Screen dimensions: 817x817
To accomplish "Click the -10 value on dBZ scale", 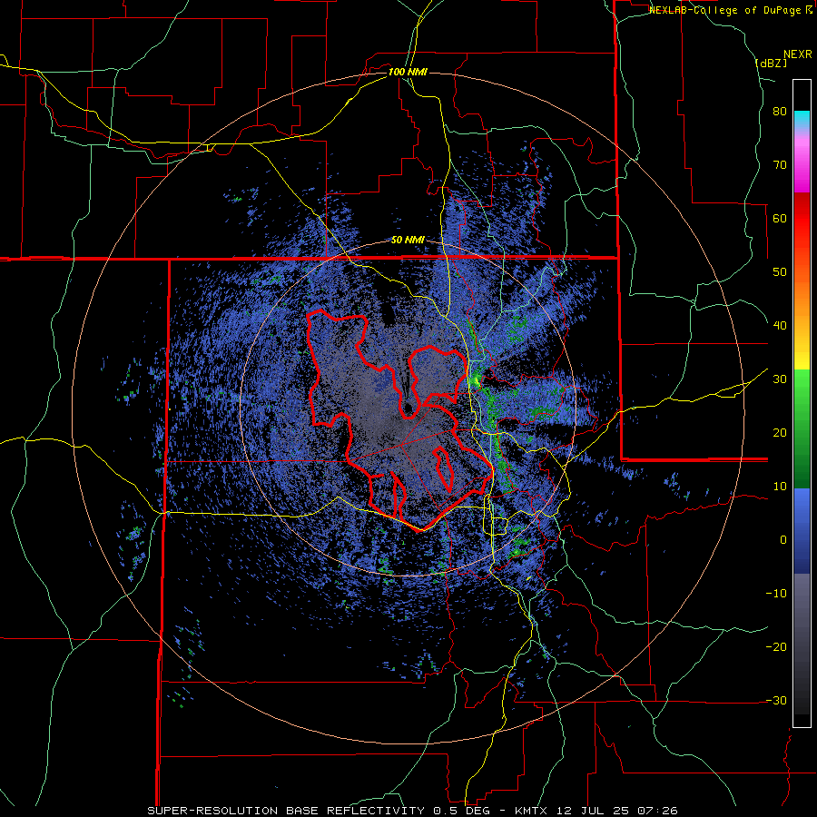I will (776, 593).
